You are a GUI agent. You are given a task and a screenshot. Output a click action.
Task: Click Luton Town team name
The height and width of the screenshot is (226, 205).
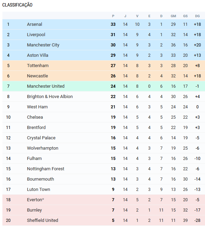[39, 190]
